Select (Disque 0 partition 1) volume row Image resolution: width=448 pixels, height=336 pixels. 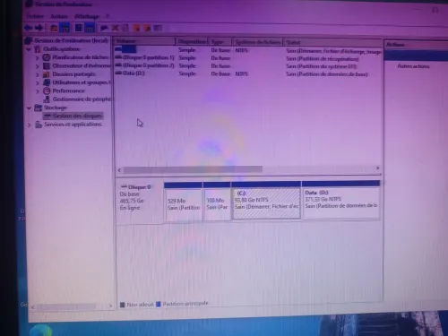click(248, 57)
